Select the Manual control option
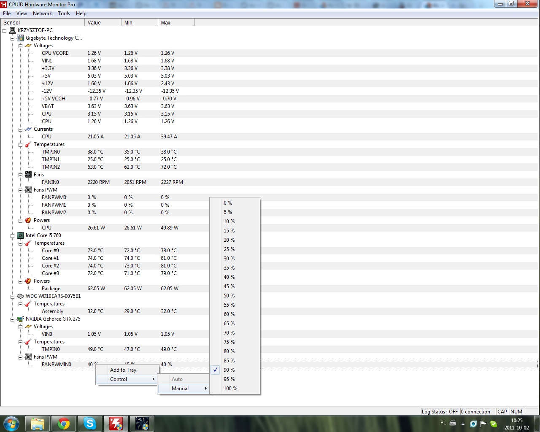Screen dimensions: 540x432 (x=184, y=389)
